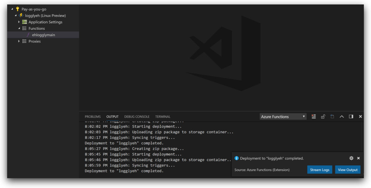Switch to the TERMINAL tab
The height and width of the screenshot is (188, 371).
163,116
